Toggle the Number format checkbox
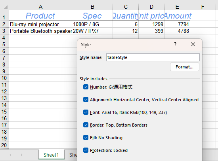The height and width of the screenshot is (161, 218). (x=86, y=87)
